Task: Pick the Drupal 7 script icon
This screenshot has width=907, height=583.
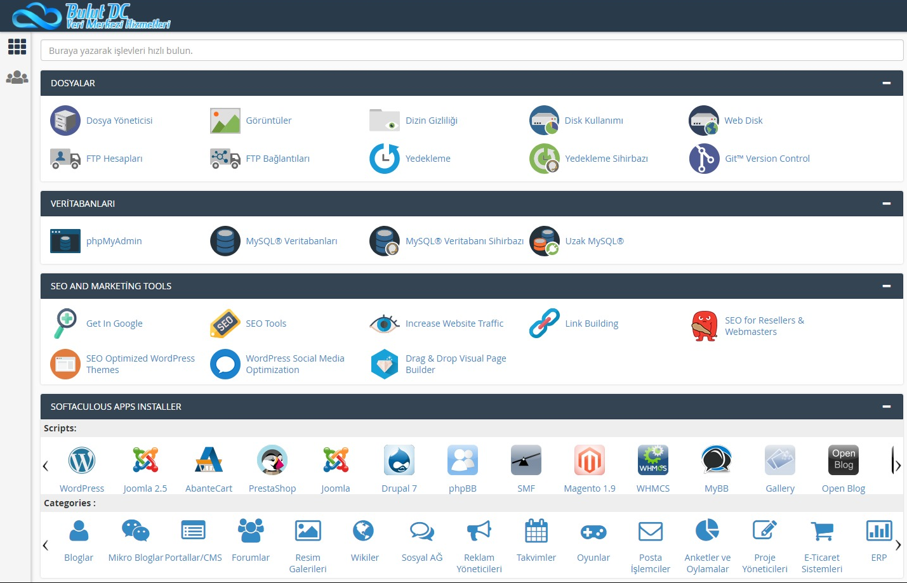Action: click(x=399, y=461)
